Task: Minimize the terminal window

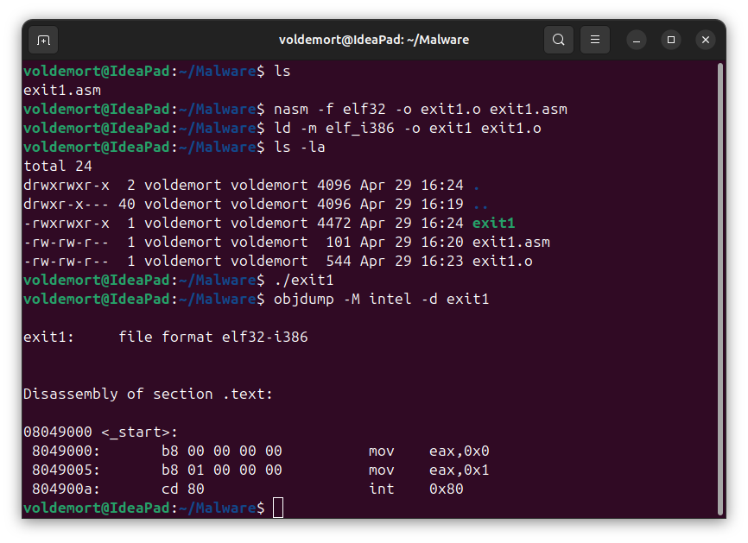Action: pos(637,40)
